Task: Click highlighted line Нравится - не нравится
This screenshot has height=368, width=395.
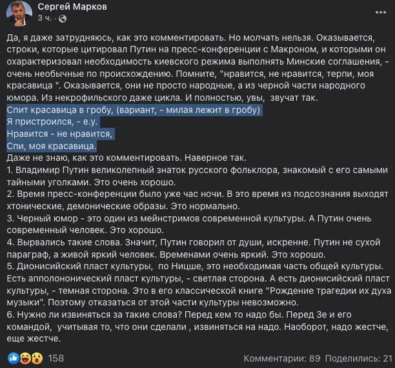Action: [59, 134]
